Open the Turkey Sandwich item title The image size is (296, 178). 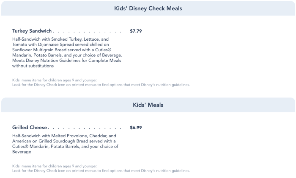pyautogui.click(x=32, y=31)
